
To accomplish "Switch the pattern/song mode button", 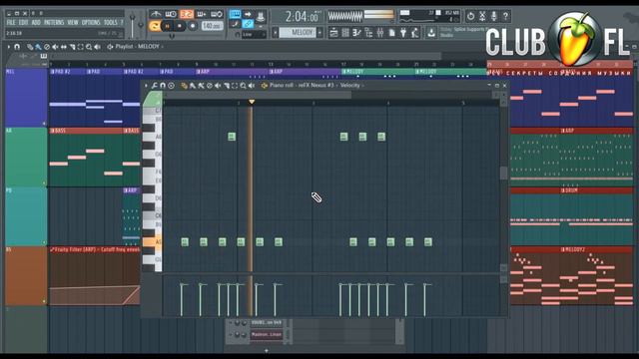I will coord(155,26).
